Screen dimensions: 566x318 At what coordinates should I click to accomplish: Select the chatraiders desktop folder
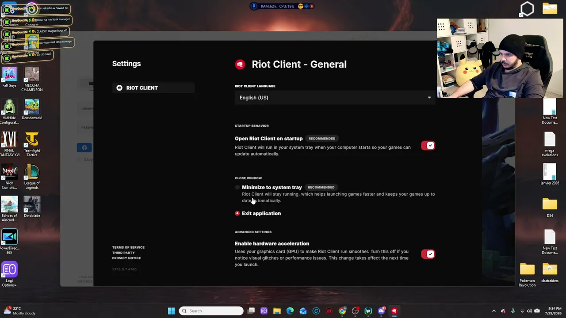point(550,273)
